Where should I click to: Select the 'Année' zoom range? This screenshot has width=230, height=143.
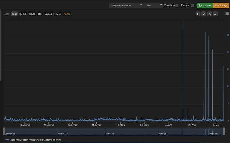pos(67,14)
